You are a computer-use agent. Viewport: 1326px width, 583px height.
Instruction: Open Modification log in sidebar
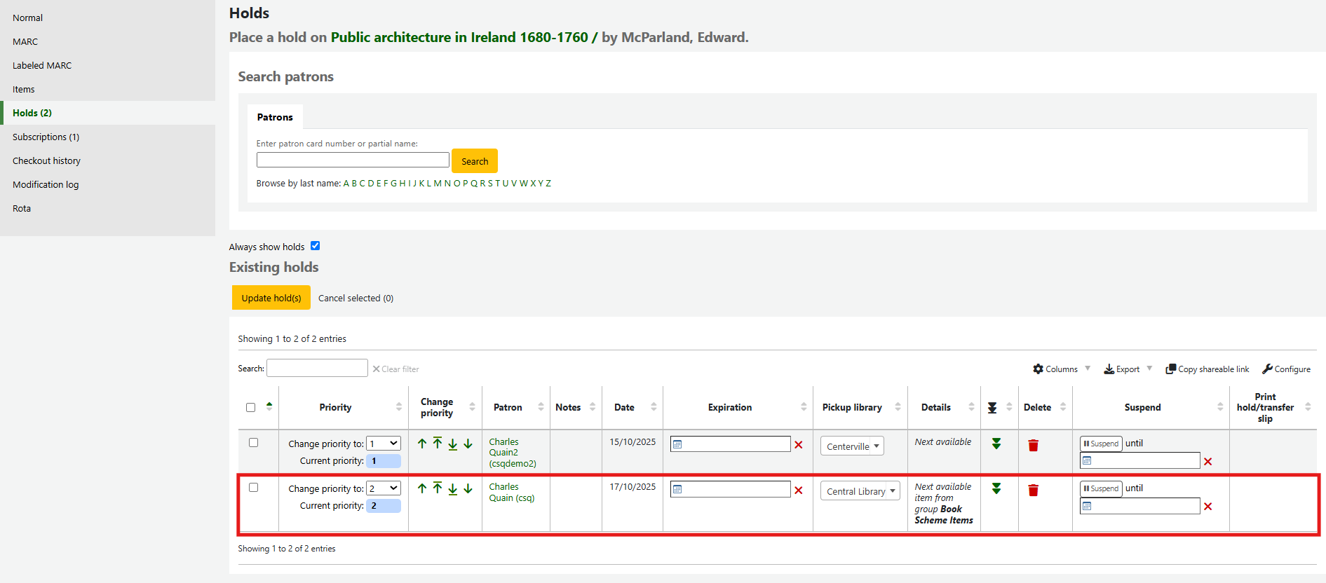[46, 185]
